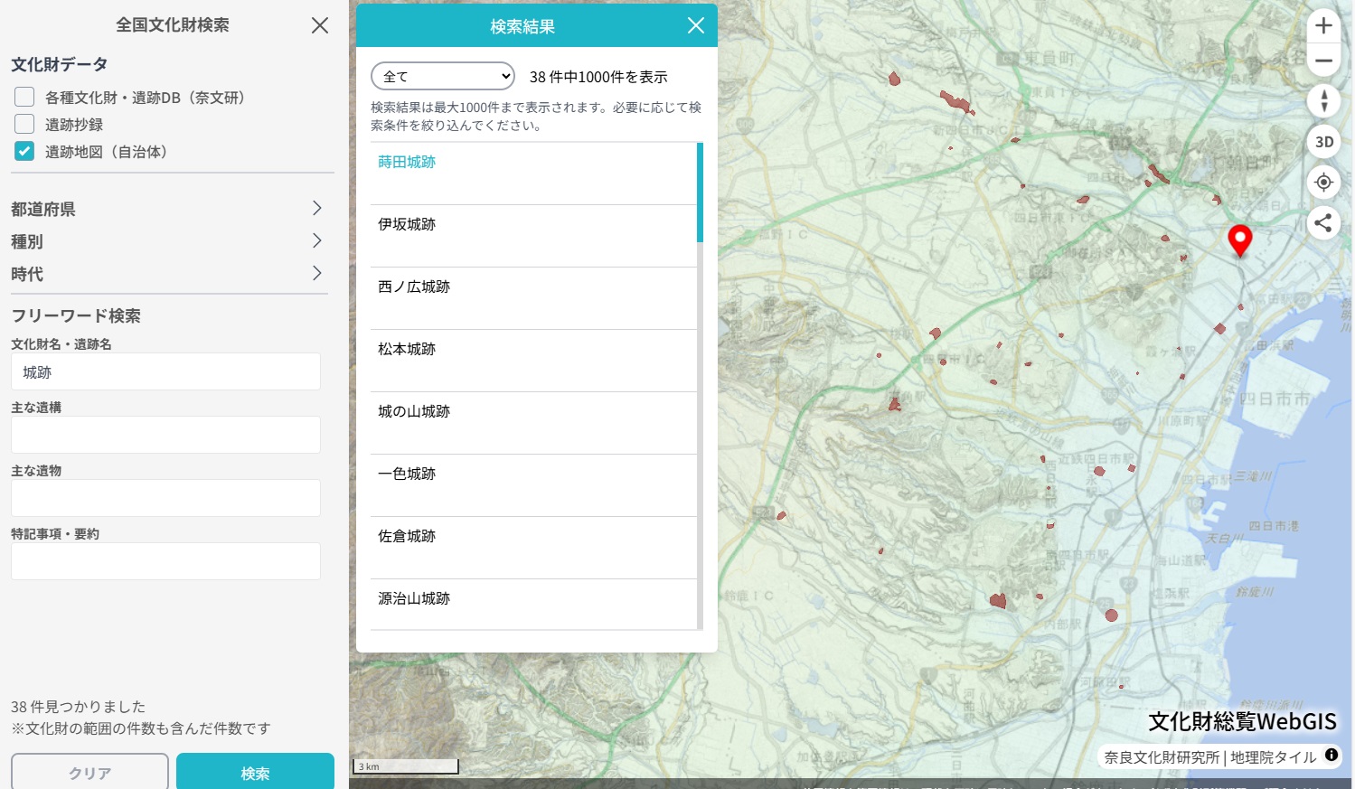1355x789 pixels.
Task: Click the 文化財名・遺跡名 input containing 城跡
Action: click(x=165, y=371)
